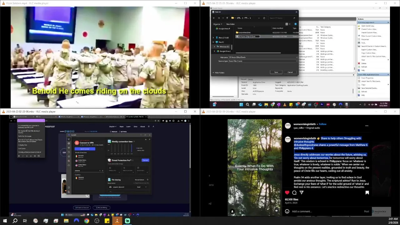Collapse the Event 1000 Application Error section
Viewport: 400px width, 225px height.
point(388,75)
